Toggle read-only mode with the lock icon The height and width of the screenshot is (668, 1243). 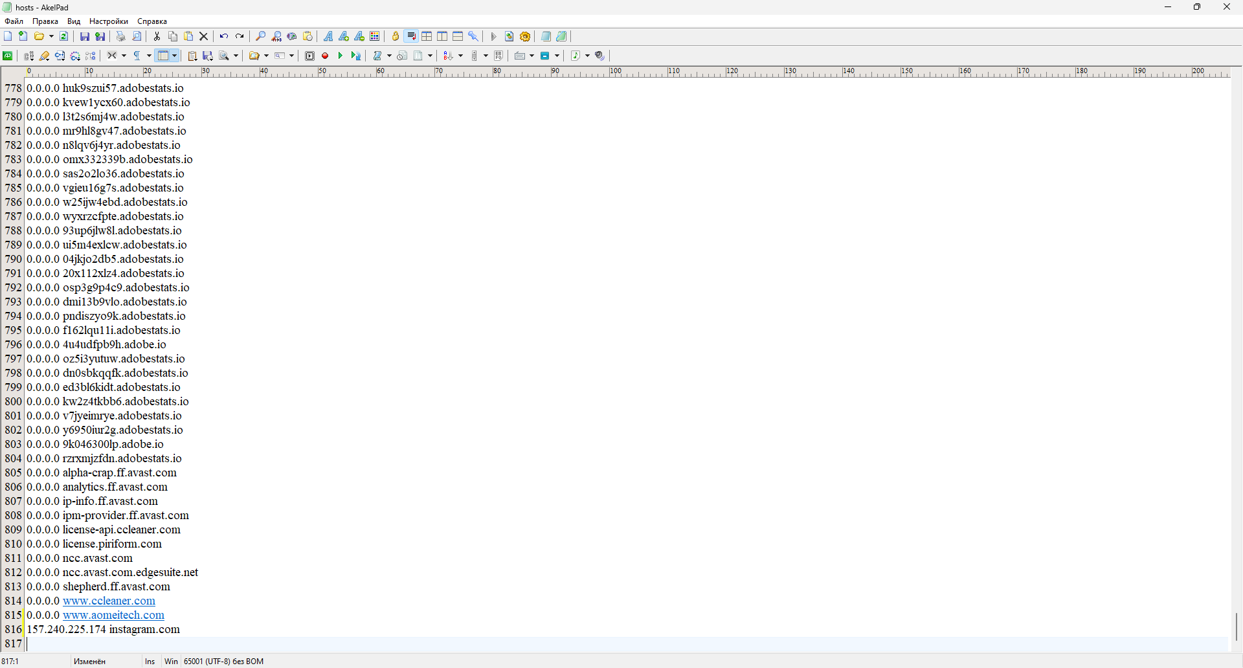point(396,37)
